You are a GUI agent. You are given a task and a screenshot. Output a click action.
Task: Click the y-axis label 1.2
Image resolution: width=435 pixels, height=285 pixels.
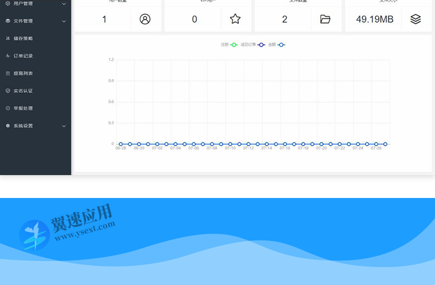(111, 59)
